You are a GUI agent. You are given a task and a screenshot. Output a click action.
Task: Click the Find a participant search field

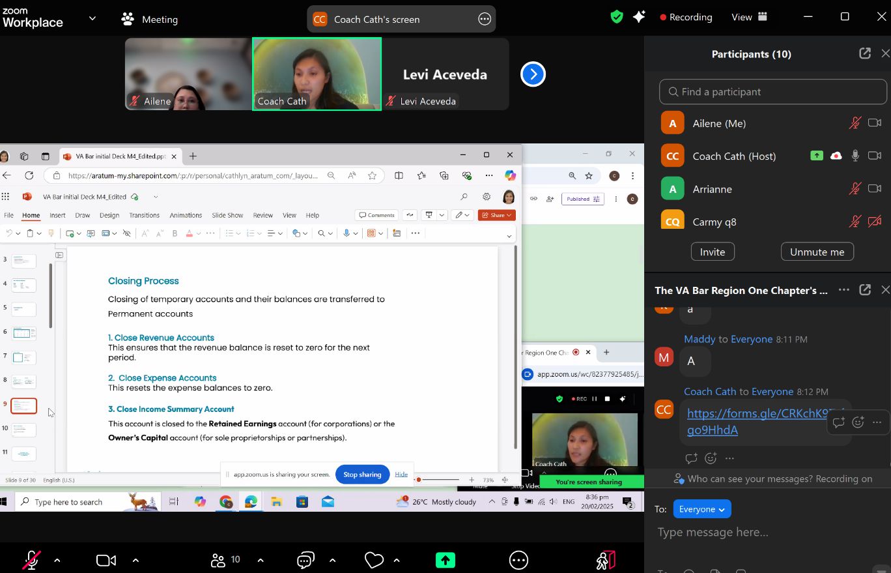point(773,92)
